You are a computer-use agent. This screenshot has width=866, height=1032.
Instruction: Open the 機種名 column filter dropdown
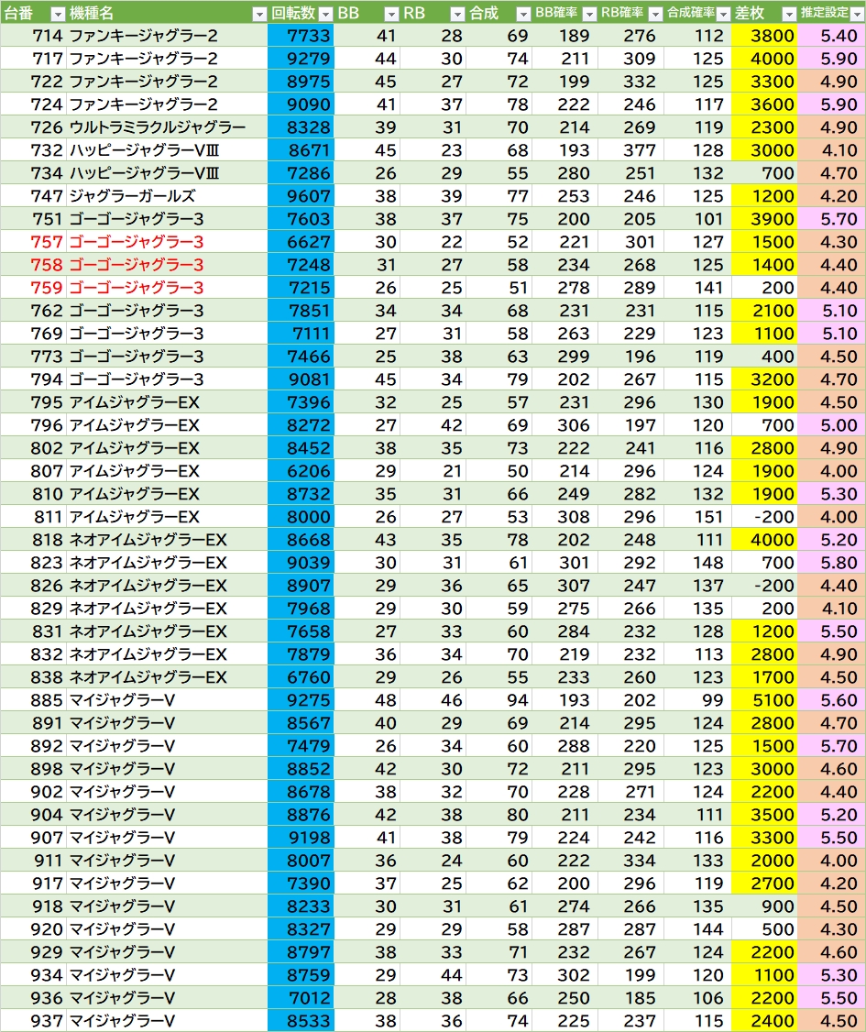(x=258, y=14)
